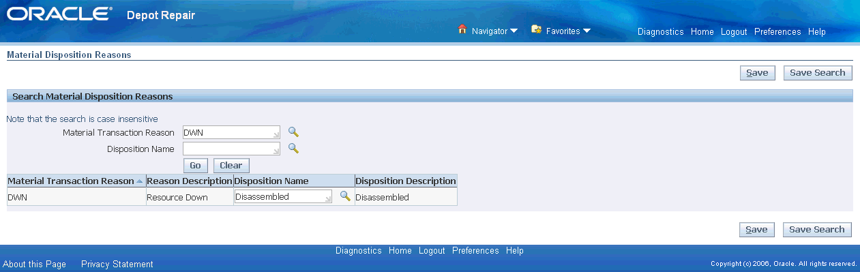
Task: Focus the empty Disposition Name search field
Action: click(231, 148)
